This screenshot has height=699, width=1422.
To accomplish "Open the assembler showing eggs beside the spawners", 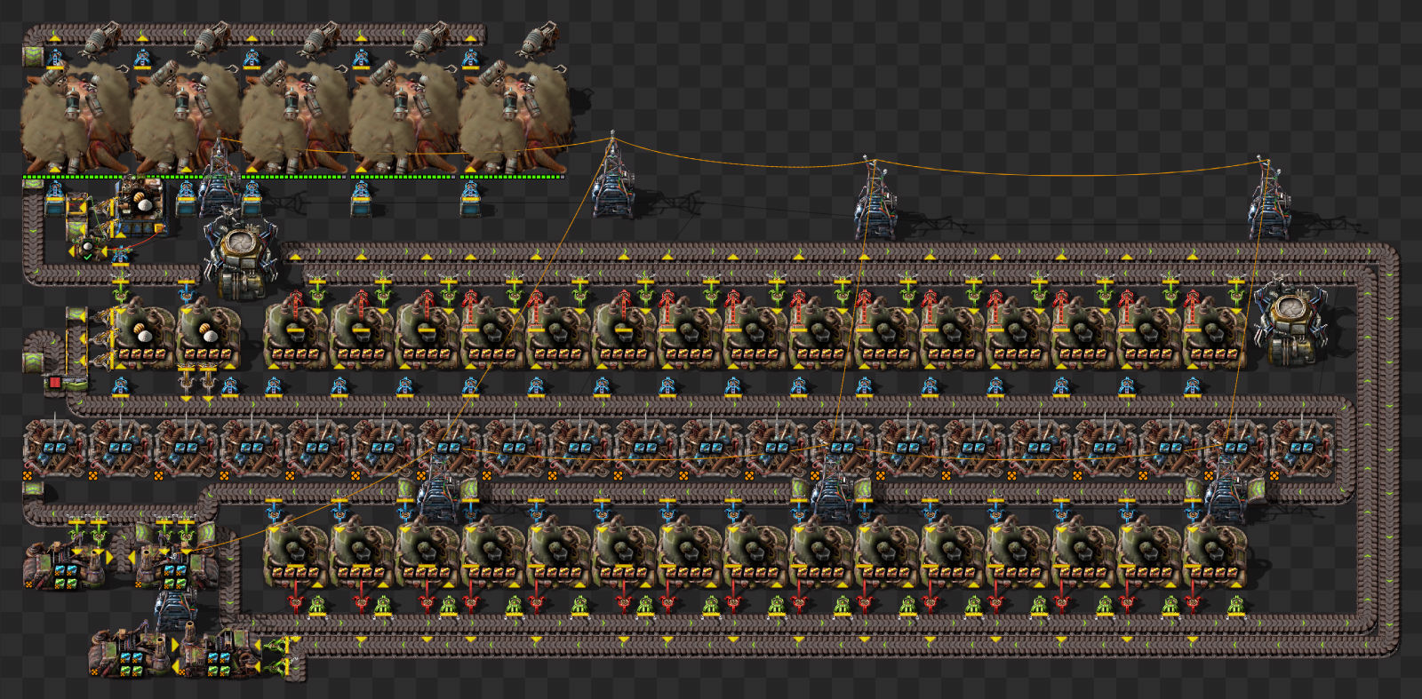I will [x=140, y=204].
